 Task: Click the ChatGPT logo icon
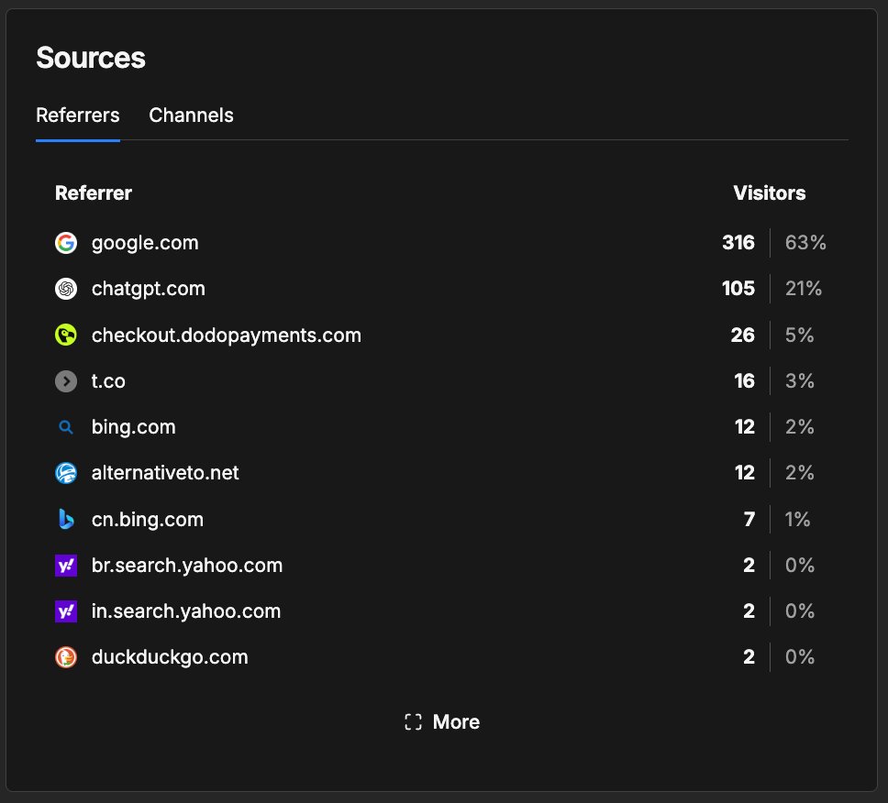click(66, 289)
